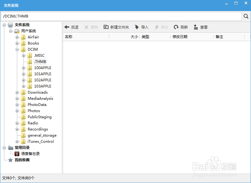Expand the 103APPLE folder
Screen dimensions: 251x183
tap(23, 86)
